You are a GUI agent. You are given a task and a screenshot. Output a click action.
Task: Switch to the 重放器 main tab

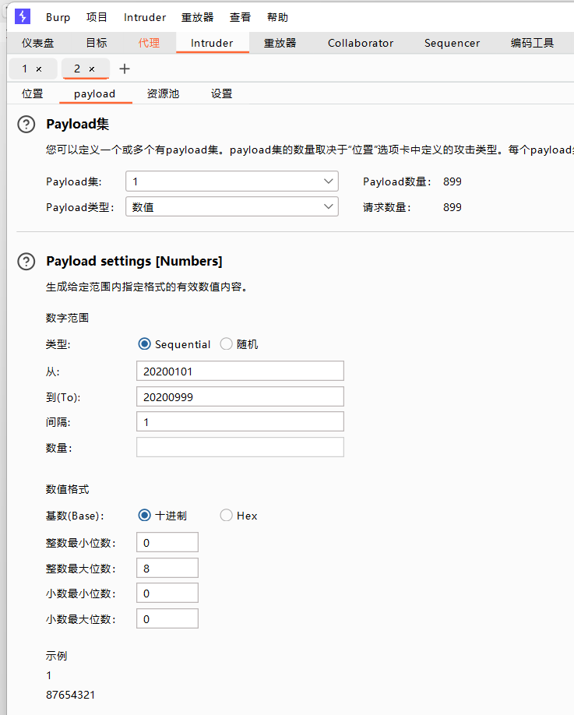pos(280,43)
